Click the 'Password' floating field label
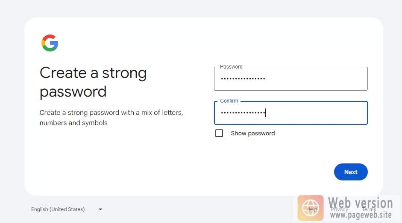 pyautogui.click(x=231, y=67)
